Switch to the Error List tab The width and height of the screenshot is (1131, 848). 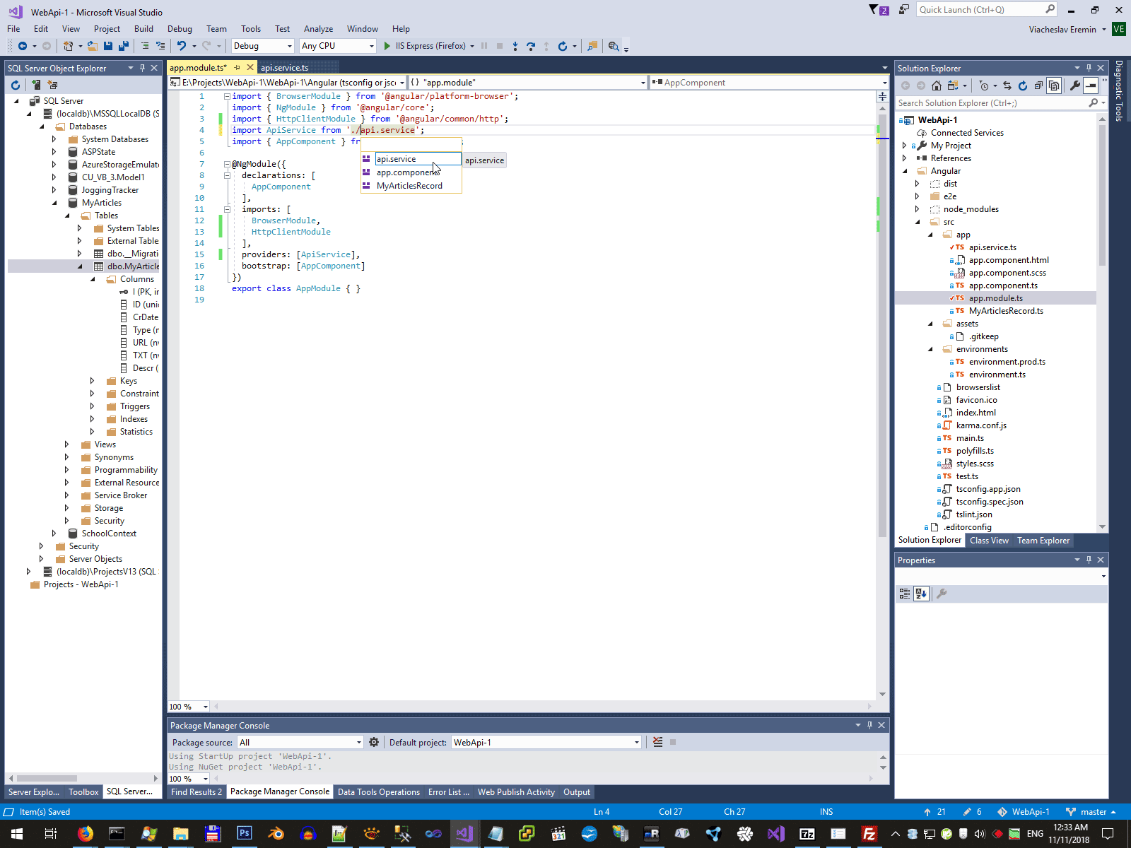pyautogui.click(x=448, y=792)
